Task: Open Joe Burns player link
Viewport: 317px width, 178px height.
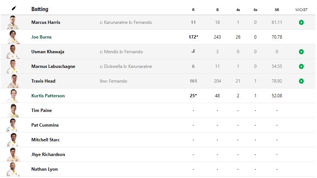Action: coord(41,37)
